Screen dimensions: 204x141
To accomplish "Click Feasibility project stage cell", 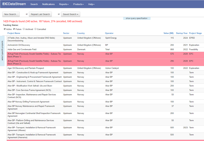I will click(x=194, y=49).
